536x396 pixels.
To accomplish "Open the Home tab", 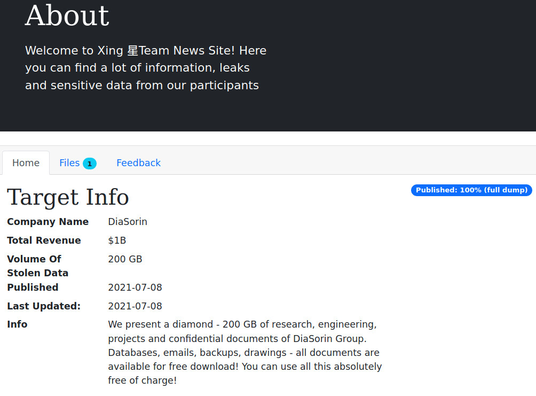I will pyautogui.click(x=26, y=163).
